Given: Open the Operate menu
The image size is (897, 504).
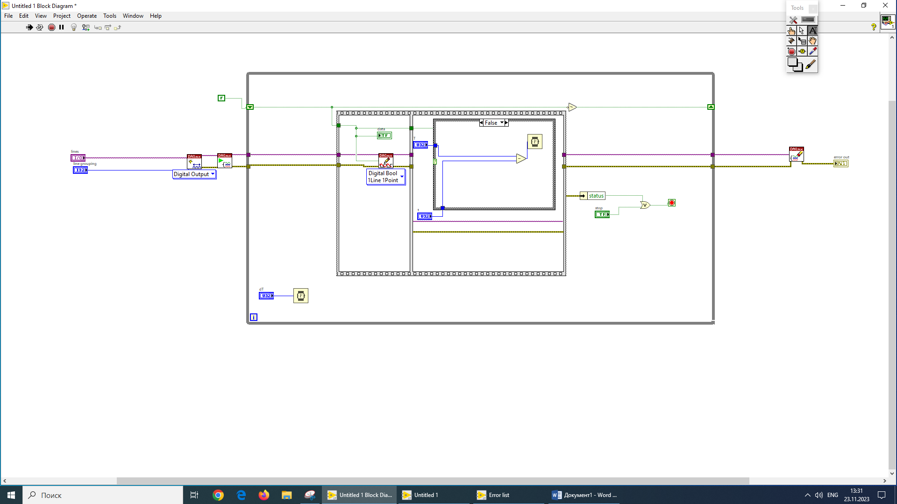Looking at the screenshot, I should pos(87,16).
